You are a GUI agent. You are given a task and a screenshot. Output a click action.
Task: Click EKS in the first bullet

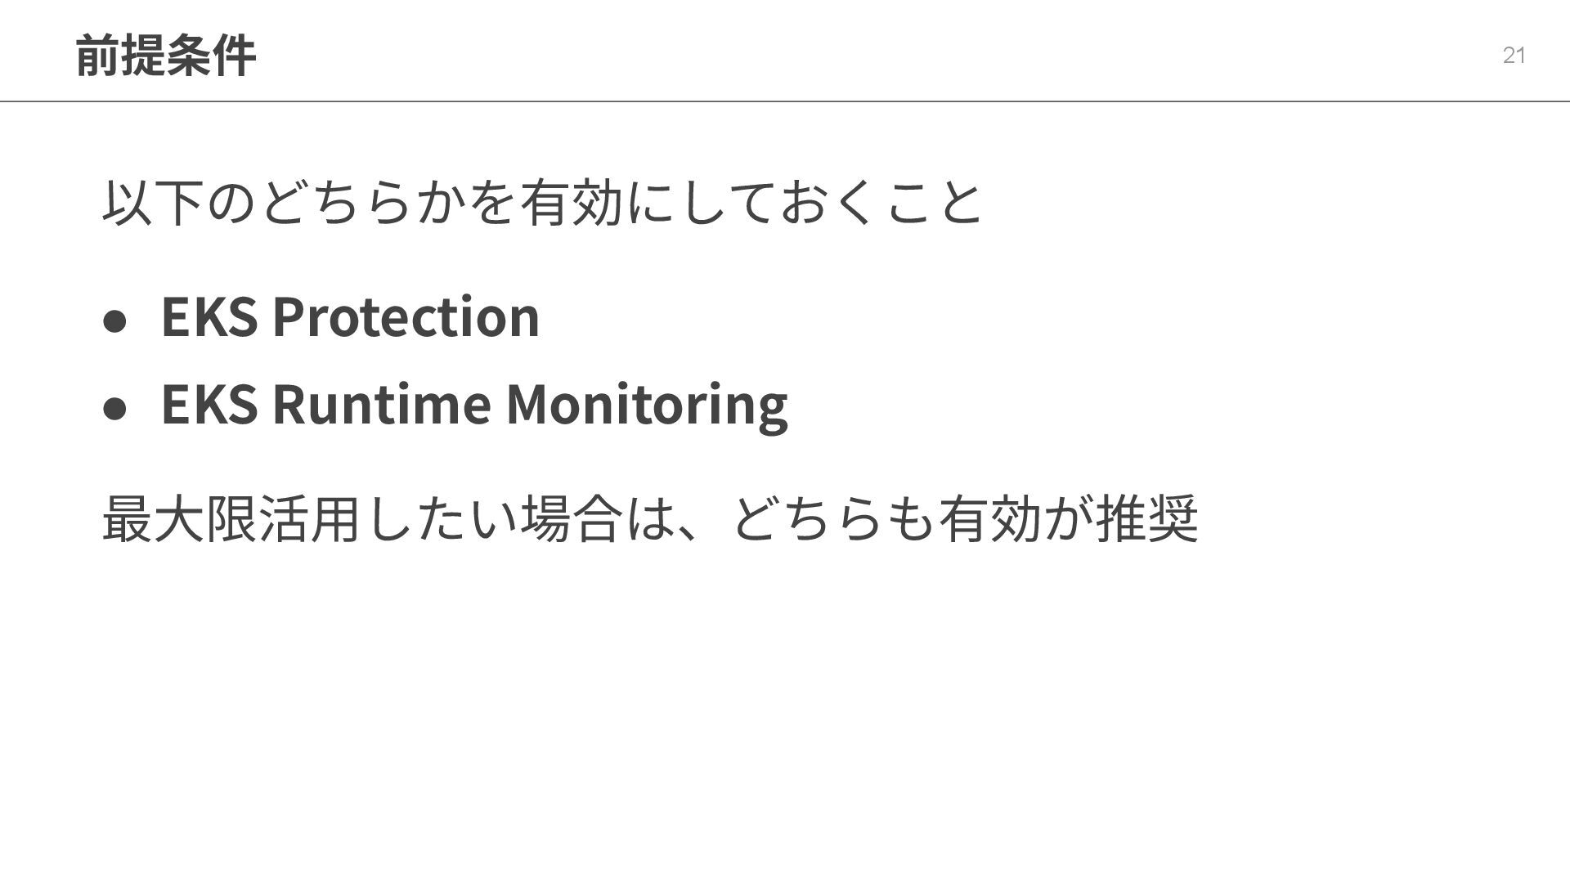[x=209, y=316]
